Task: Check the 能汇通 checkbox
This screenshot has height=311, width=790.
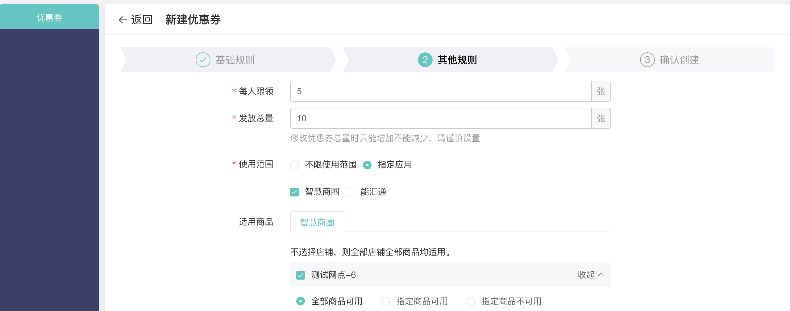Action: pos(350,192)
